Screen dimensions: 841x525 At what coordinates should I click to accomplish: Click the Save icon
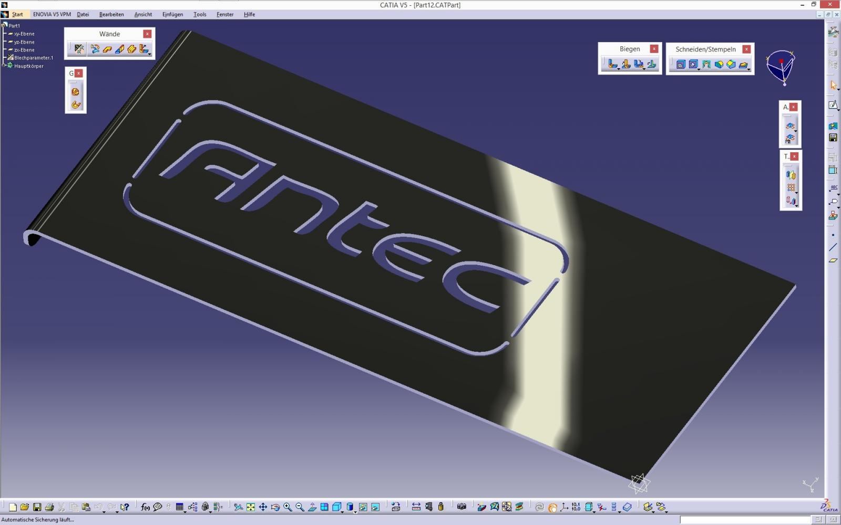[x=37, y=507]
